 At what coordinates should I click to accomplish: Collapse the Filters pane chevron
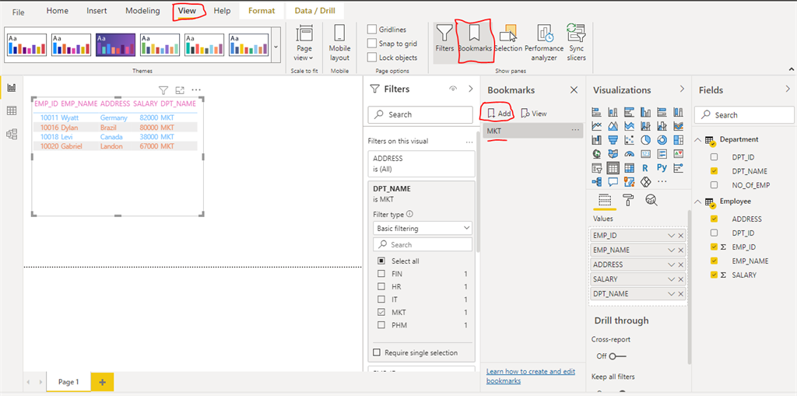tap(470, 89)
